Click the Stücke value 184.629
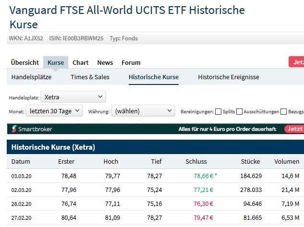The image size is (304, 227). (251, 176)
